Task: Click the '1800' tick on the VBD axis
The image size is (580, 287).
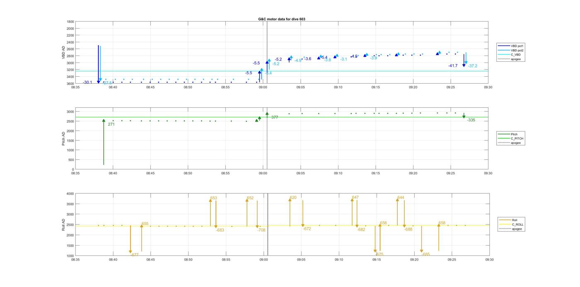Action: click(70, 22)
